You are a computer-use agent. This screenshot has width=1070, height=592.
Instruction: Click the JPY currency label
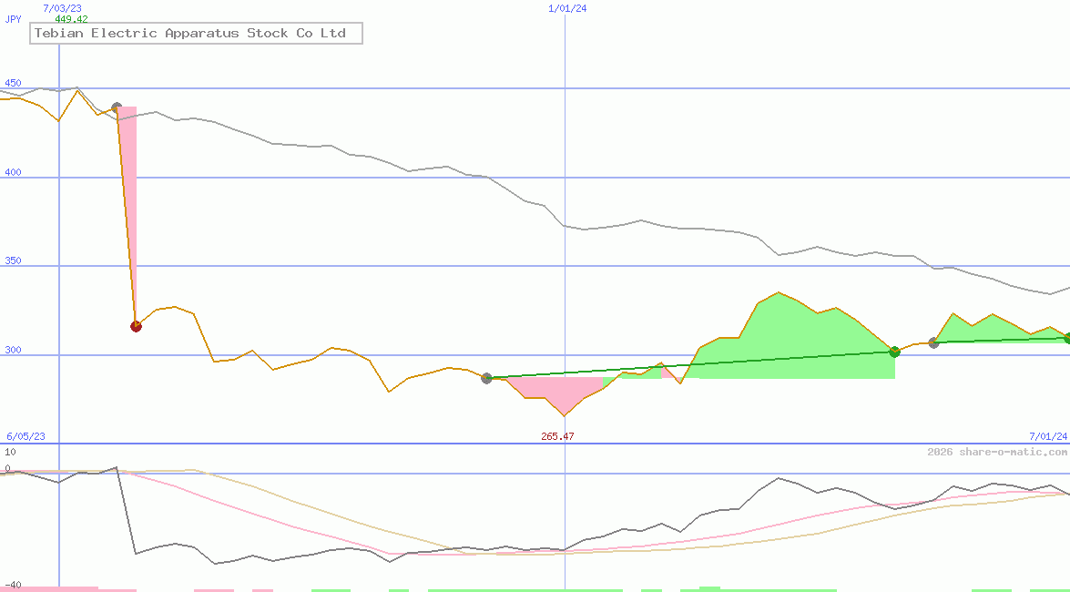pyautogui.click(x=12, y=19)
